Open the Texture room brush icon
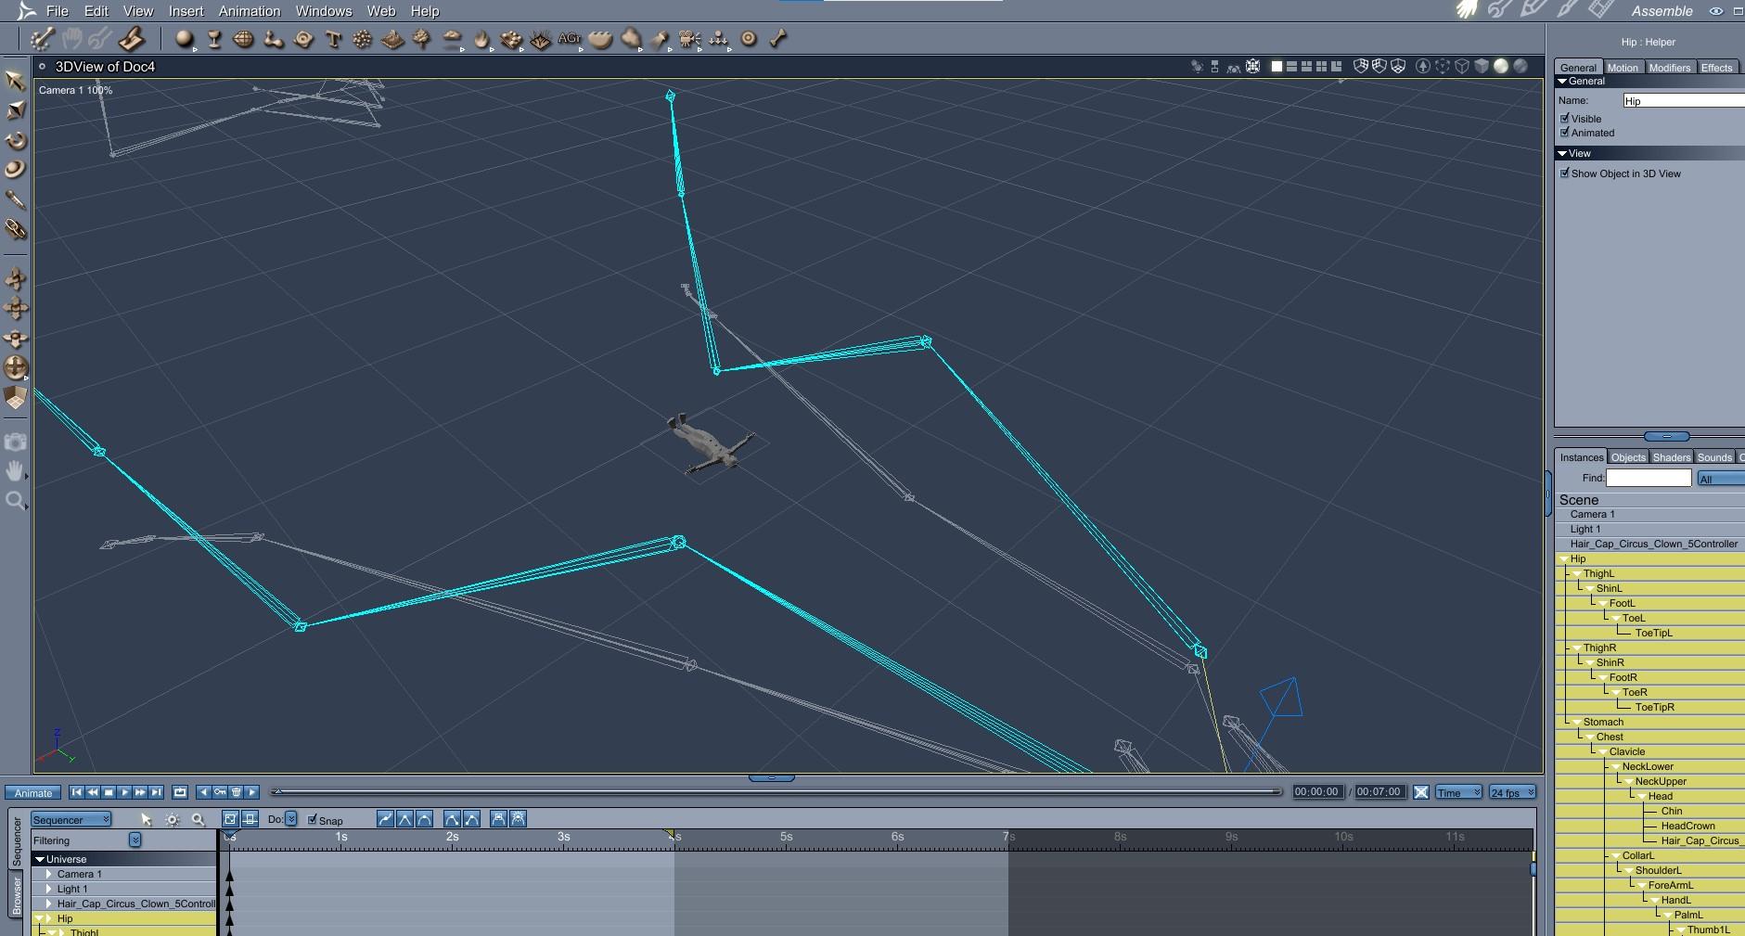Screen dimensions: 1745x936 click(x=1568, y=10)
